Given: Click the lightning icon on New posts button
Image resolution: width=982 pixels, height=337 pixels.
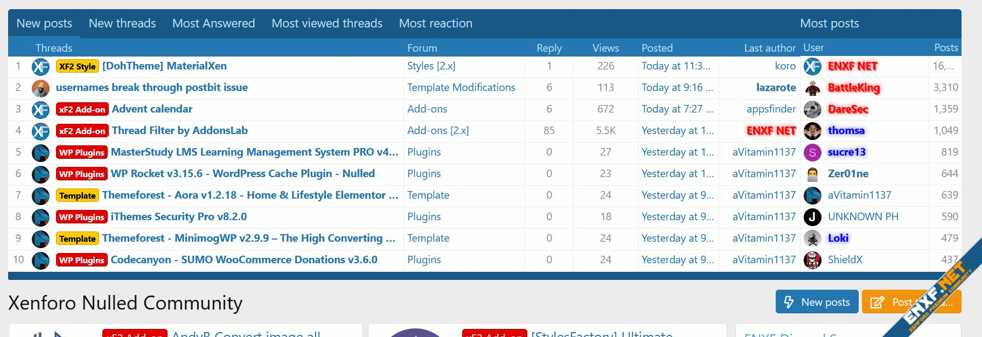Looking at the screenshot, I should tap(789, 302).
